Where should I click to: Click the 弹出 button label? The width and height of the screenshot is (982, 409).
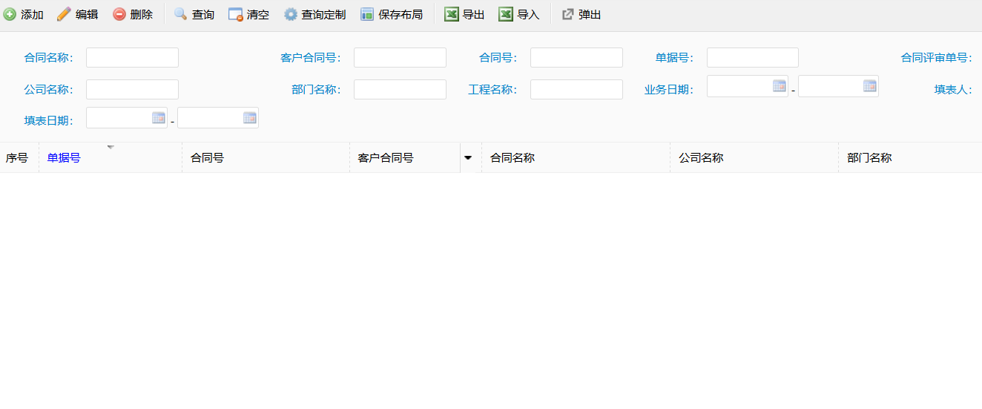pos(590,15)
